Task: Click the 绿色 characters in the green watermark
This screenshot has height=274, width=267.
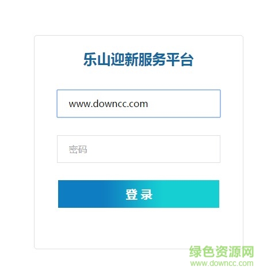Action: pyautogui.click(x=202, y=252)
